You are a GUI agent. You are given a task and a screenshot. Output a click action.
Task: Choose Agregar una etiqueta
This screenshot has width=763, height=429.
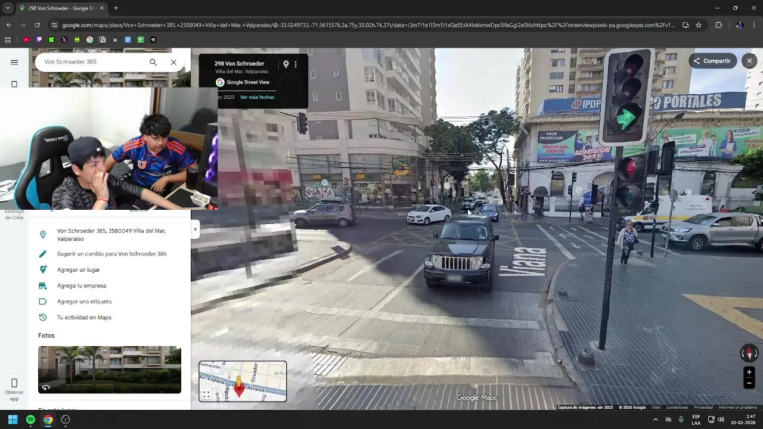(110, 301)
